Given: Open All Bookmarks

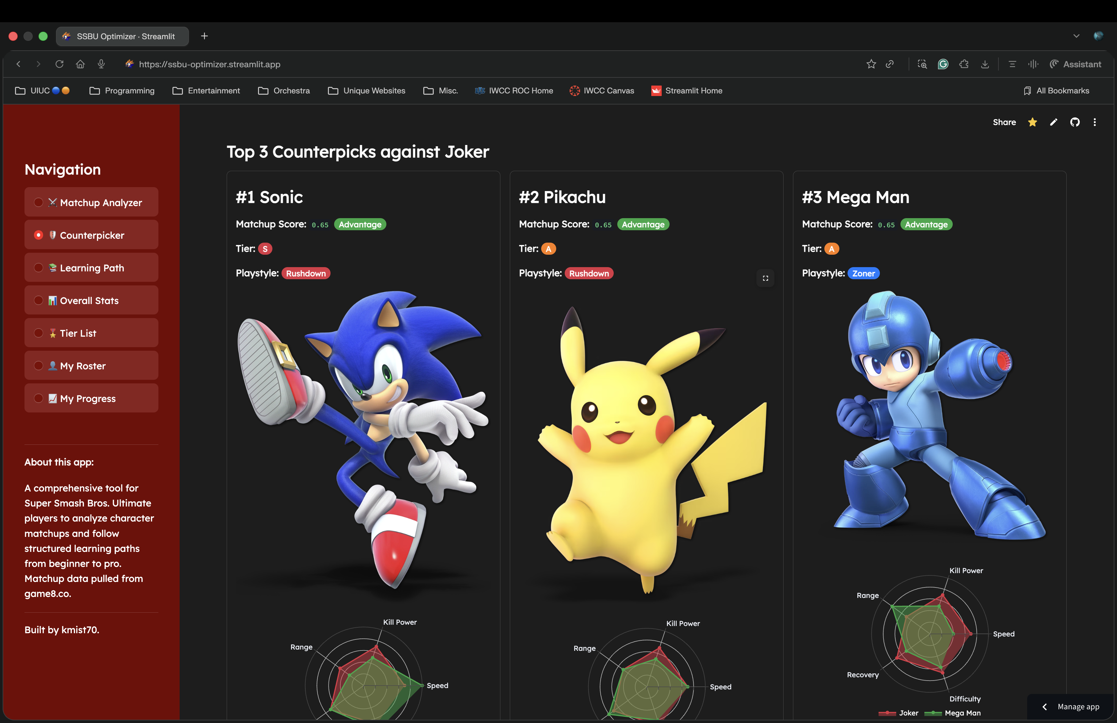Looking at the screenshot, I should click(1057, 90).
